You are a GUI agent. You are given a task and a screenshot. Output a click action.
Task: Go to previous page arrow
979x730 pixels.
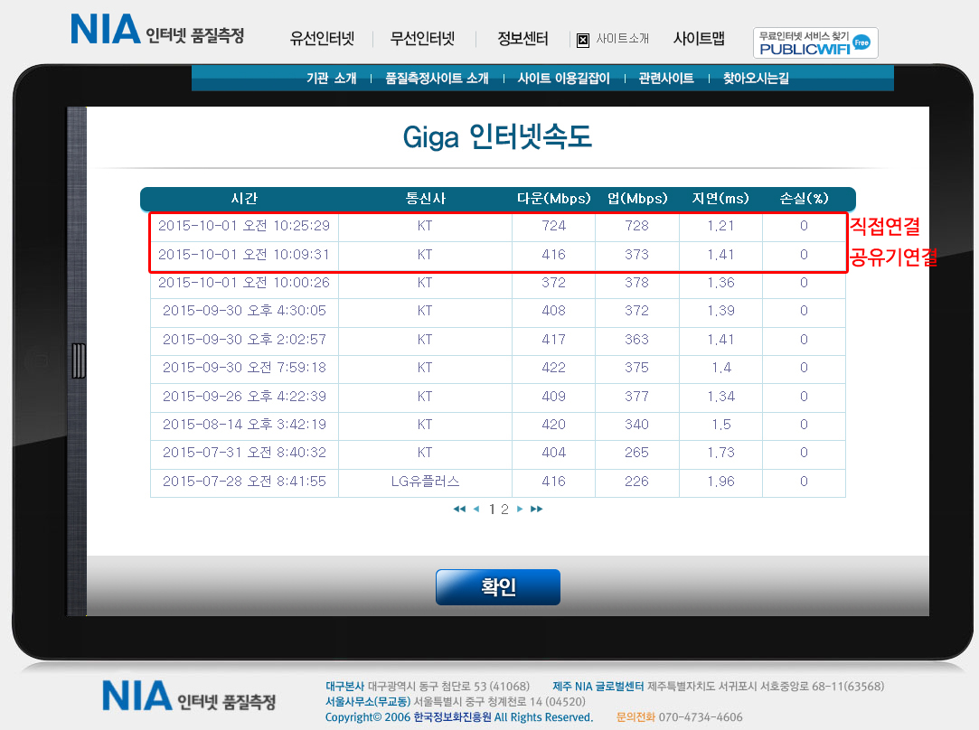[476, 510]
